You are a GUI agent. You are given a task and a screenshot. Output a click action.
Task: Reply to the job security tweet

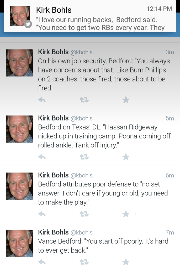coord(42,100)
